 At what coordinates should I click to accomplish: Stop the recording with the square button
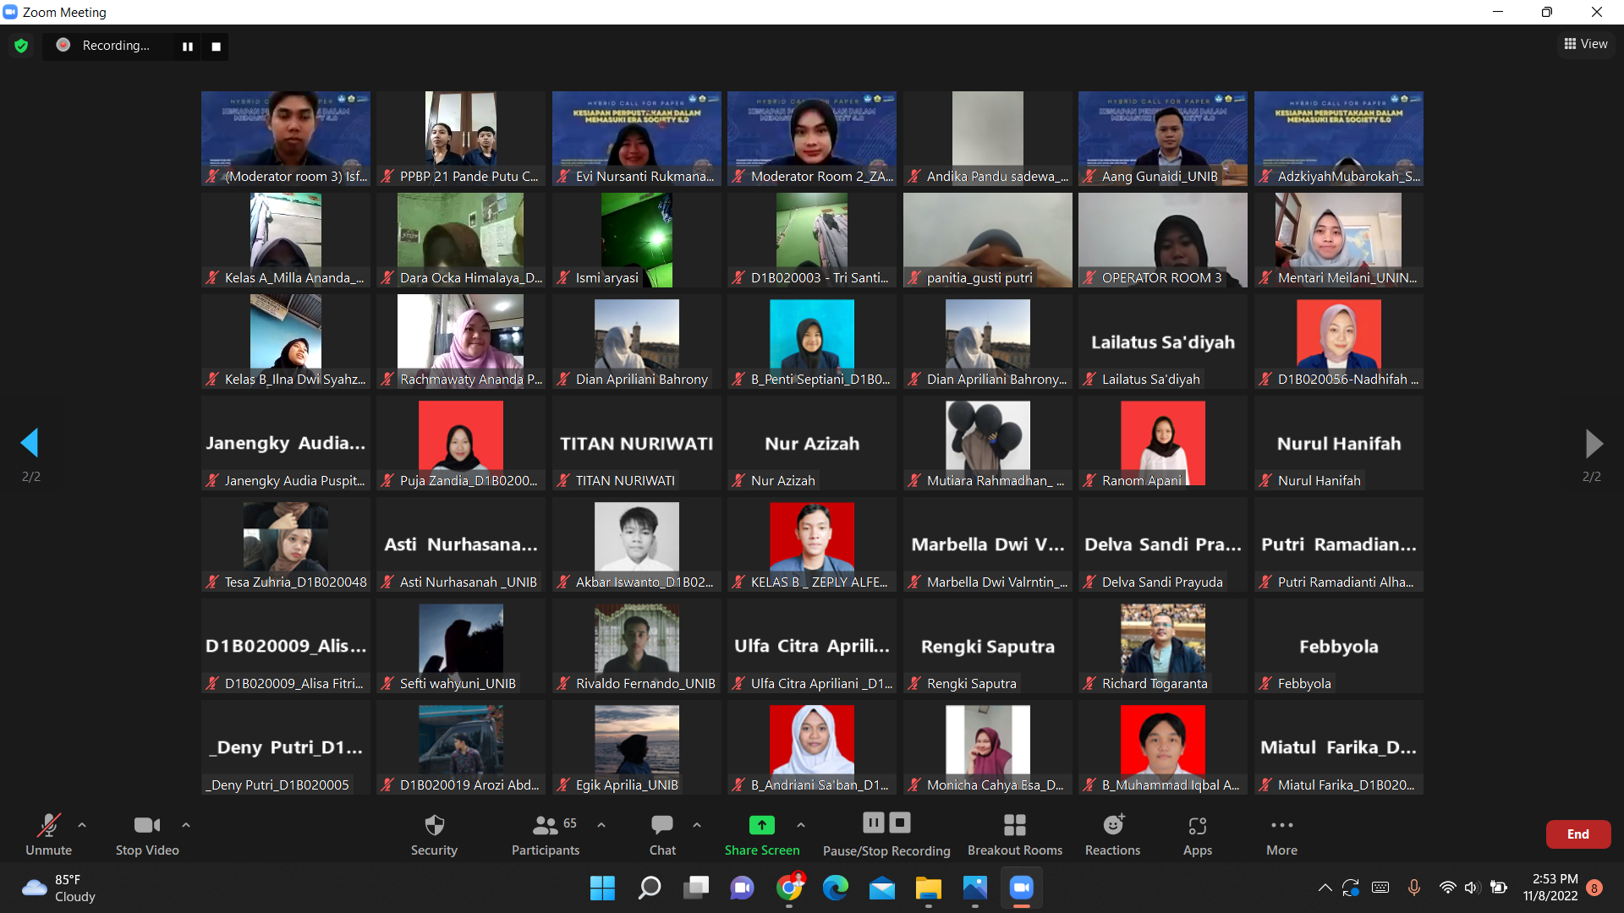pos(216,46)
